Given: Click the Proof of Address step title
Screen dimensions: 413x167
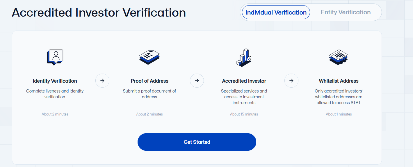Looking at the screenshot, I should pyautogui.click(x=149, y=81).
